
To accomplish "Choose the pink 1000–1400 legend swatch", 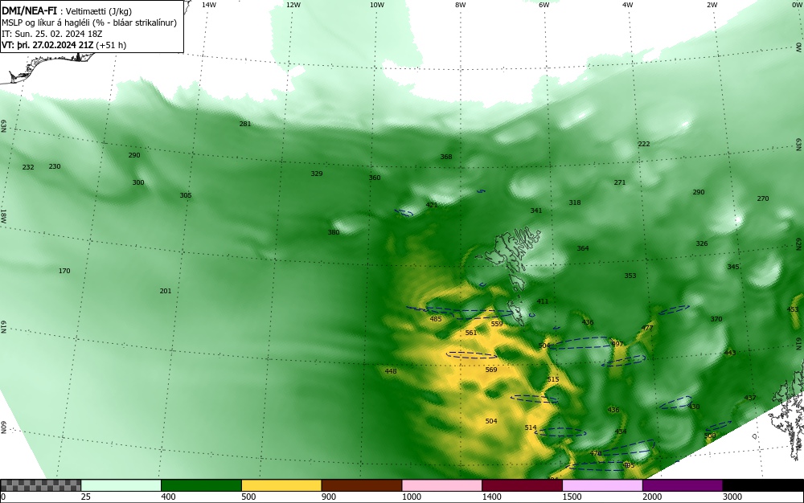I will coord(442,485).
